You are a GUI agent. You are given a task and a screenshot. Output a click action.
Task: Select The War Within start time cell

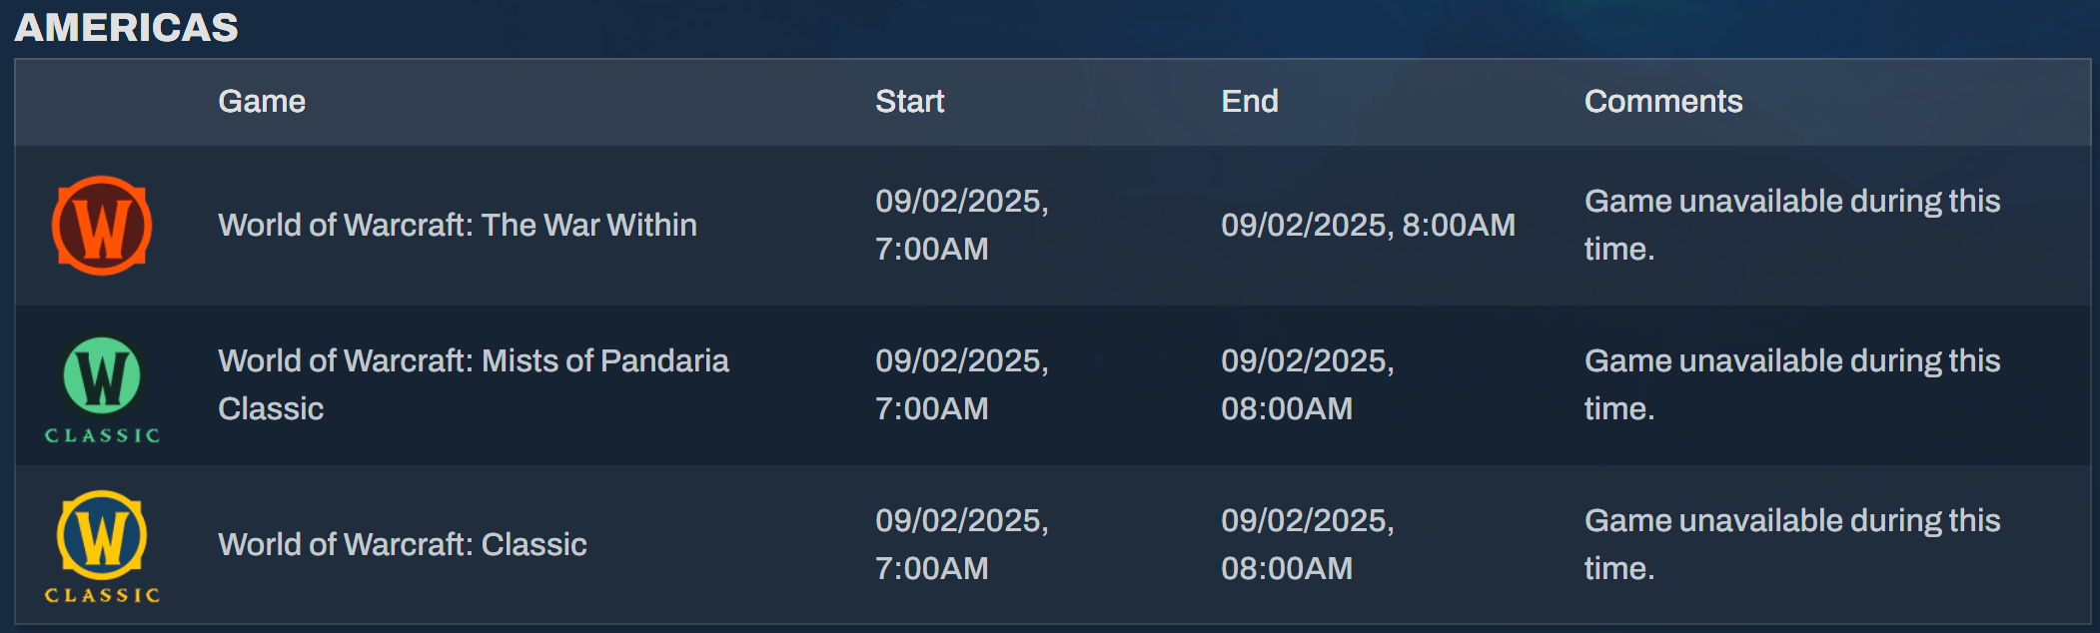pyautogui.click(x=962, y=225)
